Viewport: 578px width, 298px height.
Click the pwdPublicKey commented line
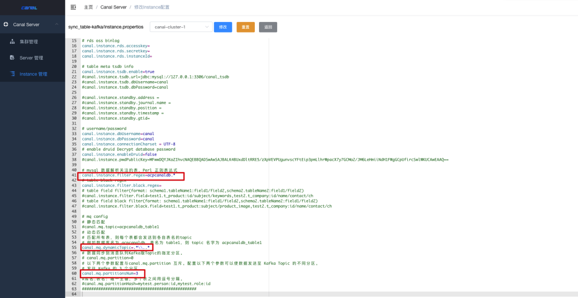(x=265, y=160)
